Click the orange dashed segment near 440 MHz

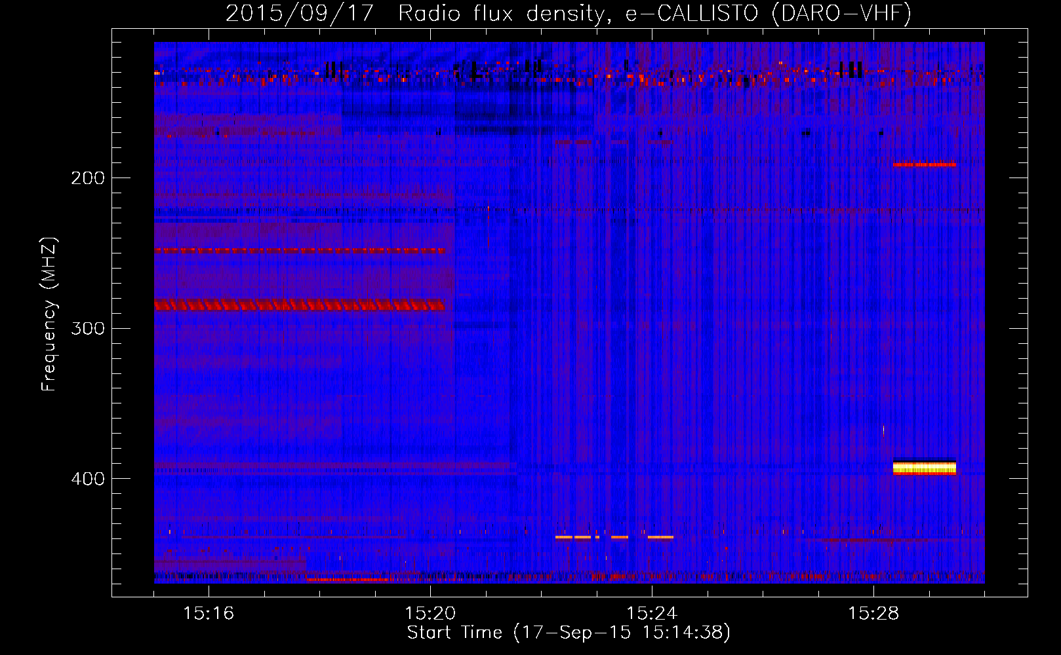click(x=614, y=537)
